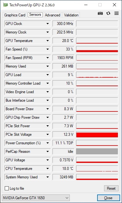Click the Close button at bottom
122x203 pixels.
point(108,198)
